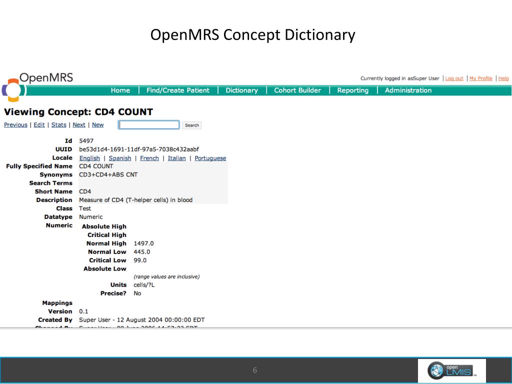Screen dimensions: 512x384
Task: Switch locale to Portuguese
Action: 210,158
